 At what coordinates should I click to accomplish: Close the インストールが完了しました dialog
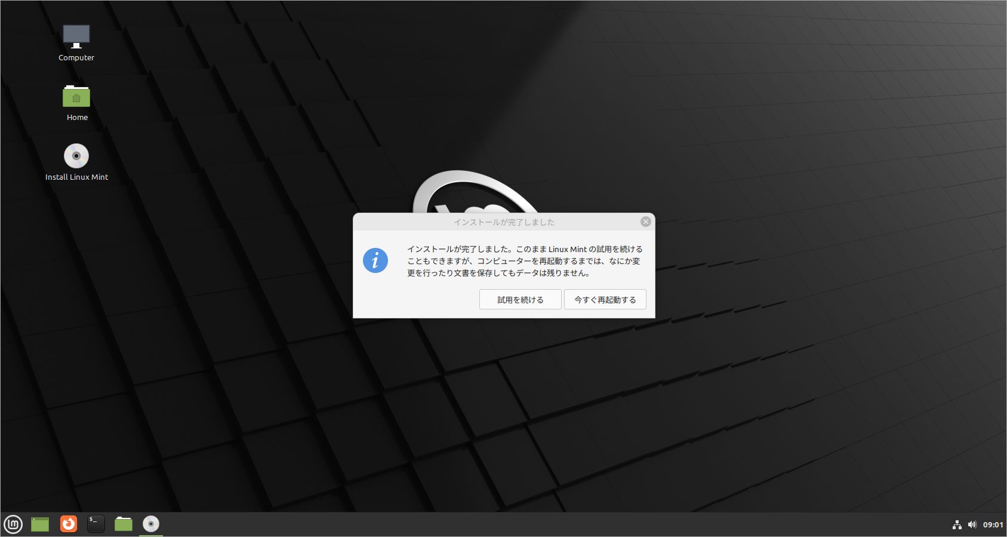pos(645,222)
